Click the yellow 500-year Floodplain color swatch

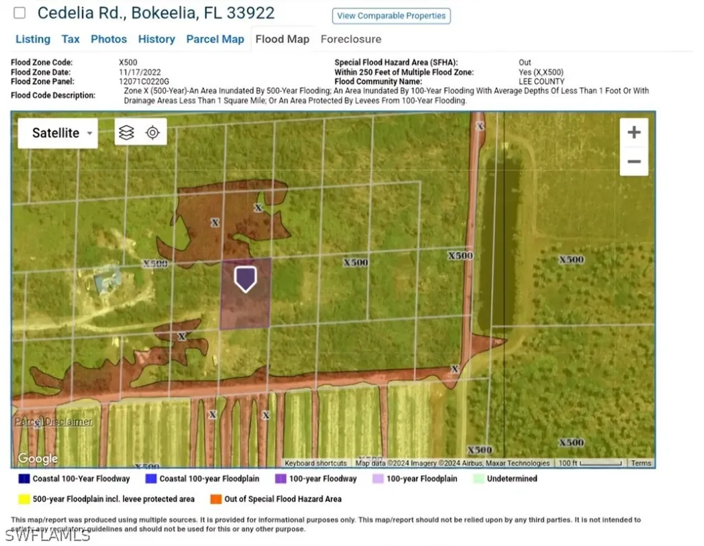click(23, 499)
